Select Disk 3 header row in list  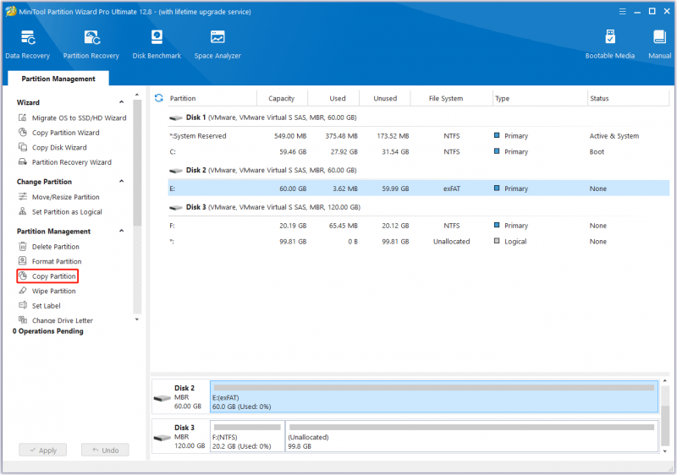click(x=418, y=207)
